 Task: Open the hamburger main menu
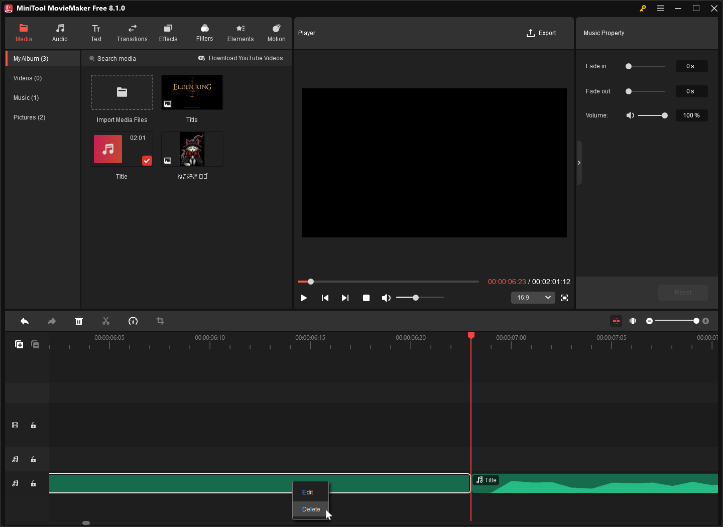tap(660, 9)
